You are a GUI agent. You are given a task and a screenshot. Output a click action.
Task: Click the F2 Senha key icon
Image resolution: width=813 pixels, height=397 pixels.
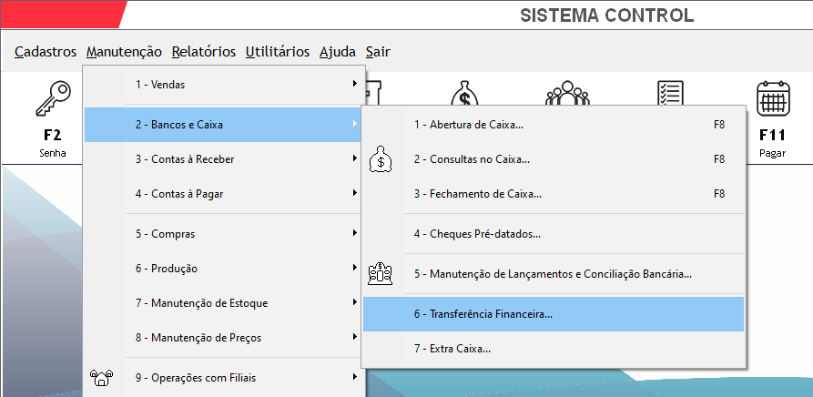53,99
